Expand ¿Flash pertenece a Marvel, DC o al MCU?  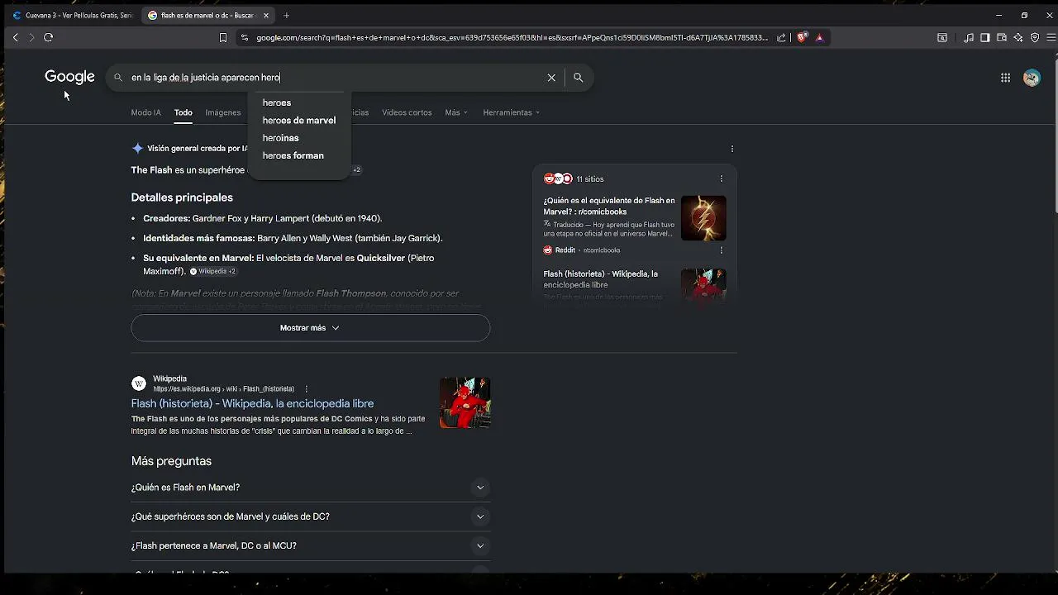[x=310, y=545]
